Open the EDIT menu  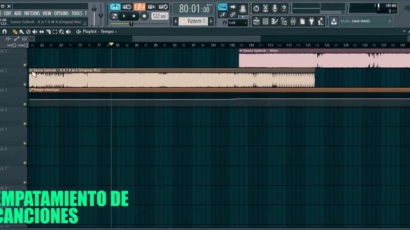click(8, 13)
